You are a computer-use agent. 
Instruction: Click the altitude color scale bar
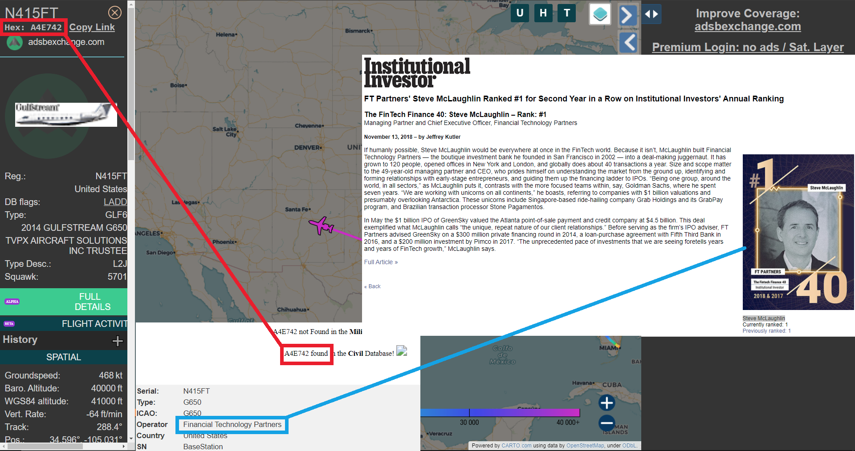500,413
